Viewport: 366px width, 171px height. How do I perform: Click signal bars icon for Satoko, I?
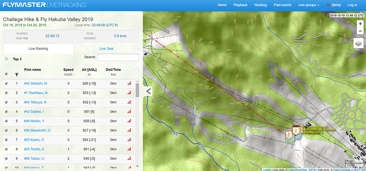click(129, 111)
